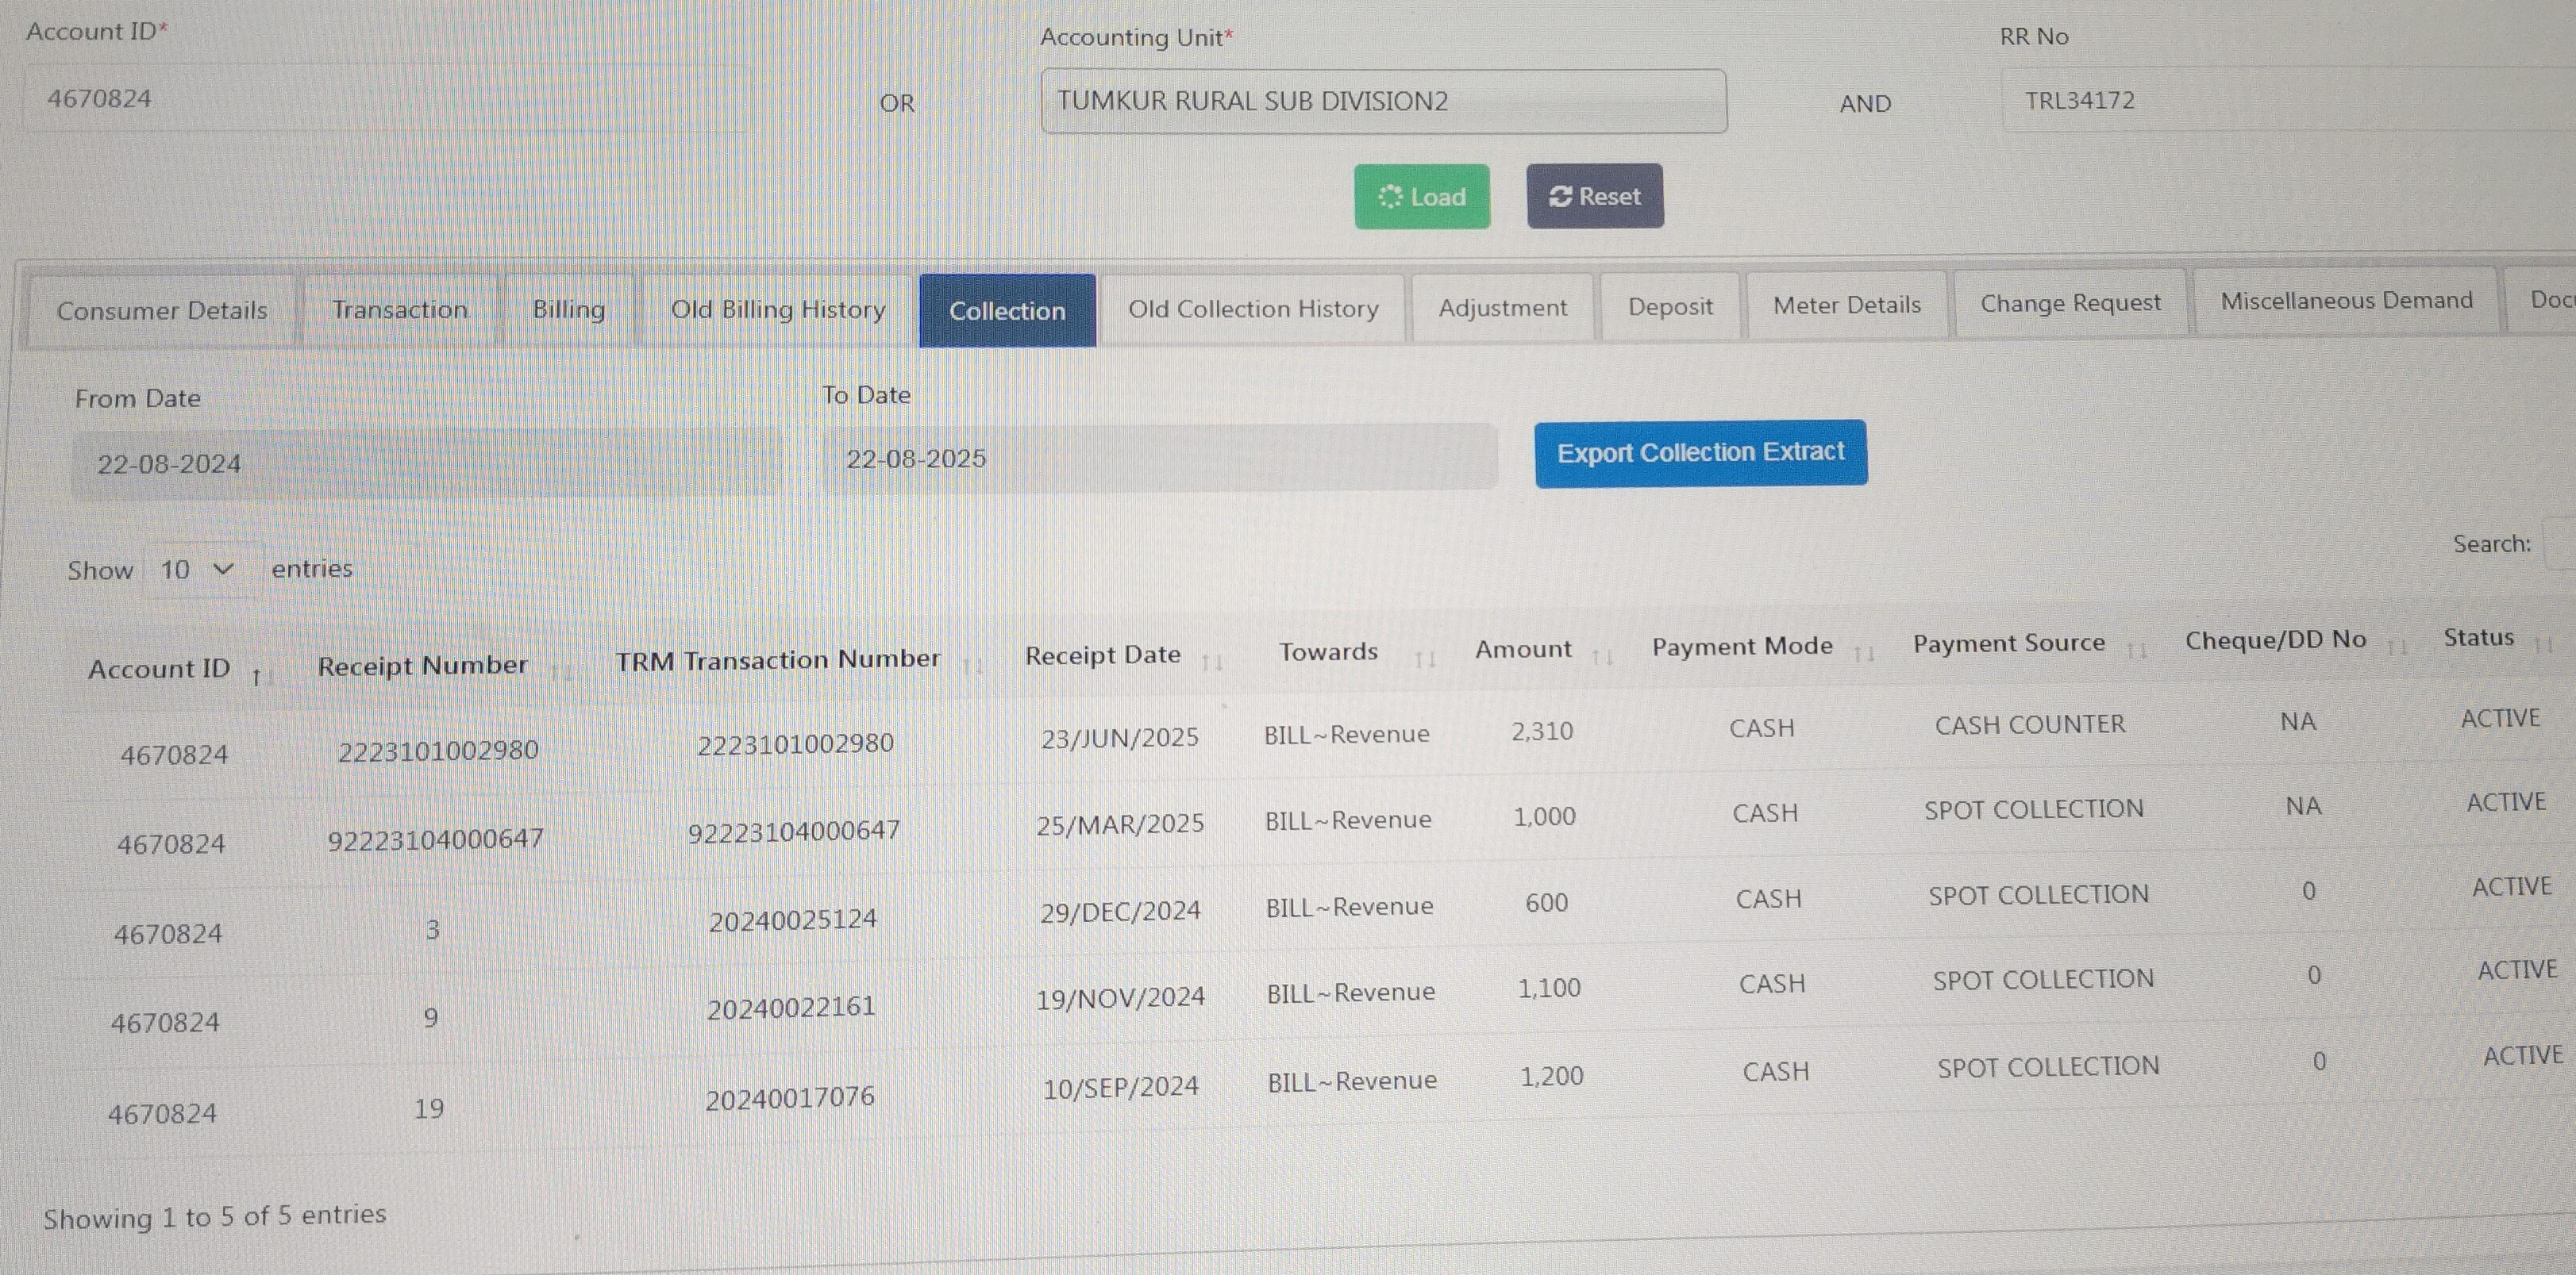Viewport: 2576px width, 1275px height.
Task: Sort by Towards column icon
Action: tap(1425, 659)
